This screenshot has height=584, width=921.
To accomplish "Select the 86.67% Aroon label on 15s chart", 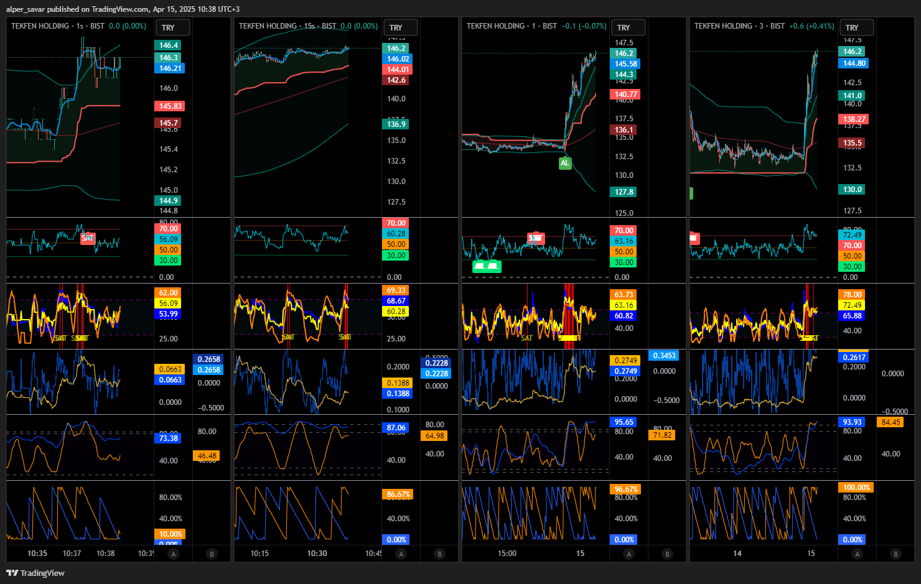I will 398,495.
